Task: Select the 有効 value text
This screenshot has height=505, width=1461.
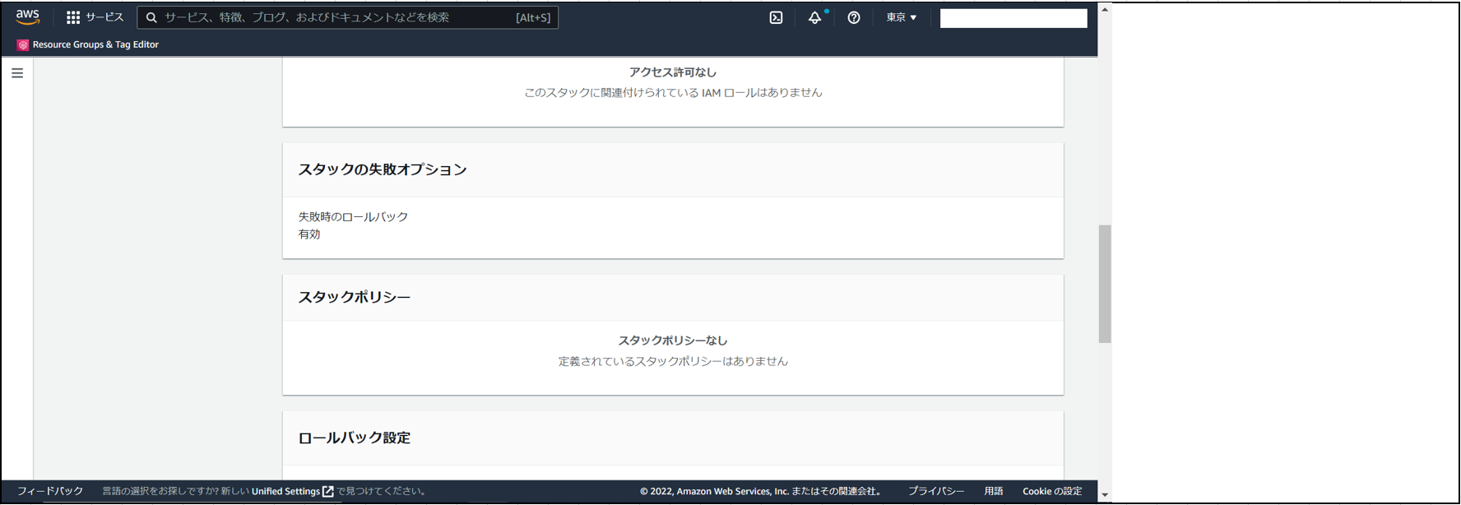Action: (x=309, y=234)
